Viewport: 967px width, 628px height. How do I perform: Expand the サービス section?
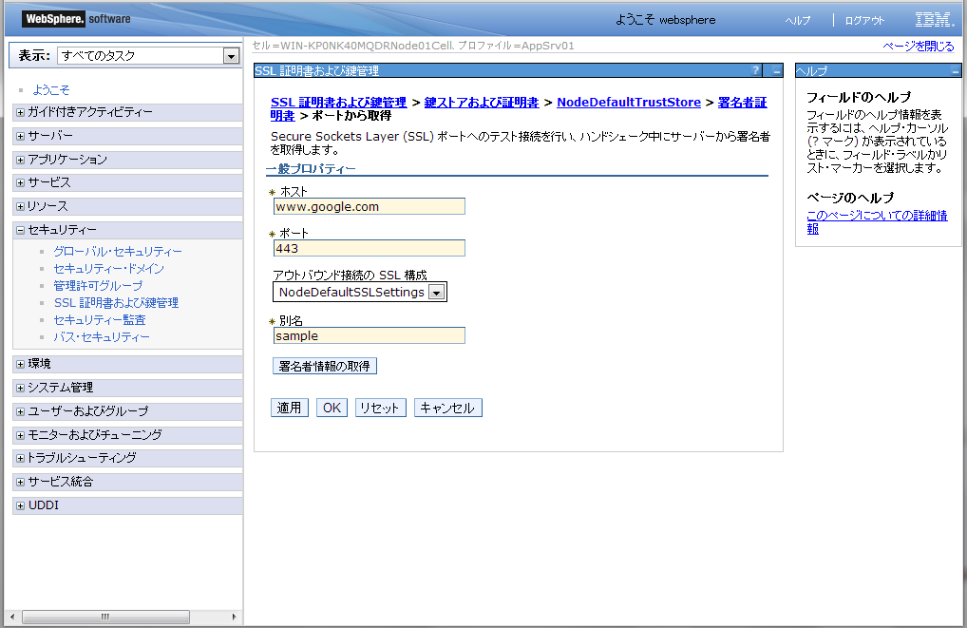[20, 182]
